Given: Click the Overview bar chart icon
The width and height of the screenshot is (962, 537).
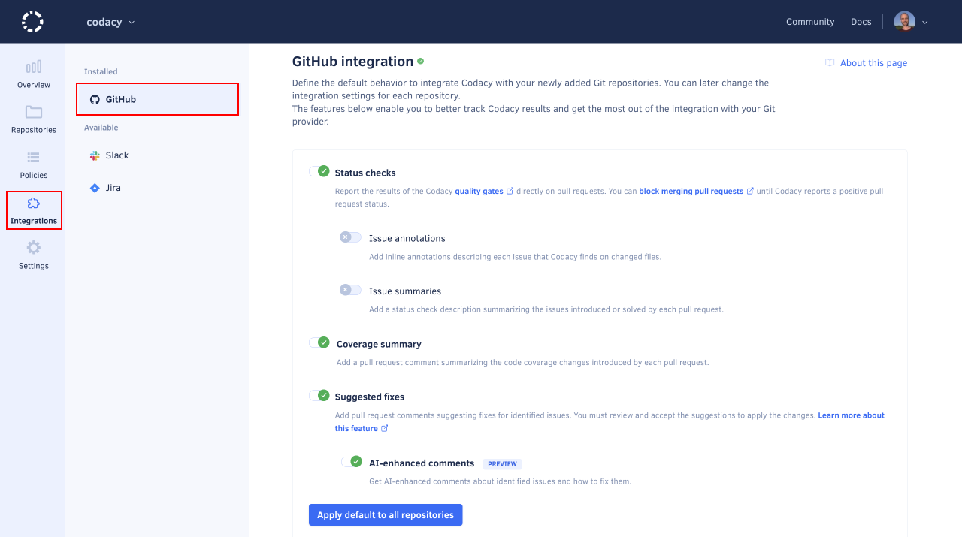Looking at the screenshot, I should (34, 67).
